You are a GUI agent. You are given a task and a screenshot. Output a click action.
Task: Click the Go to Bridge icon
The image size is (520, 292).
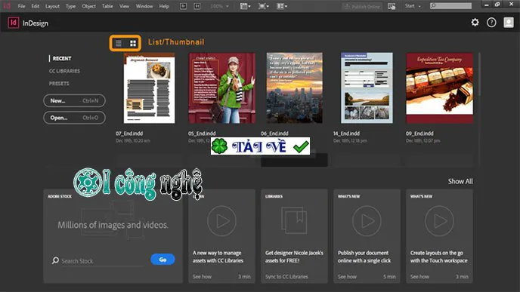[183, 6]
